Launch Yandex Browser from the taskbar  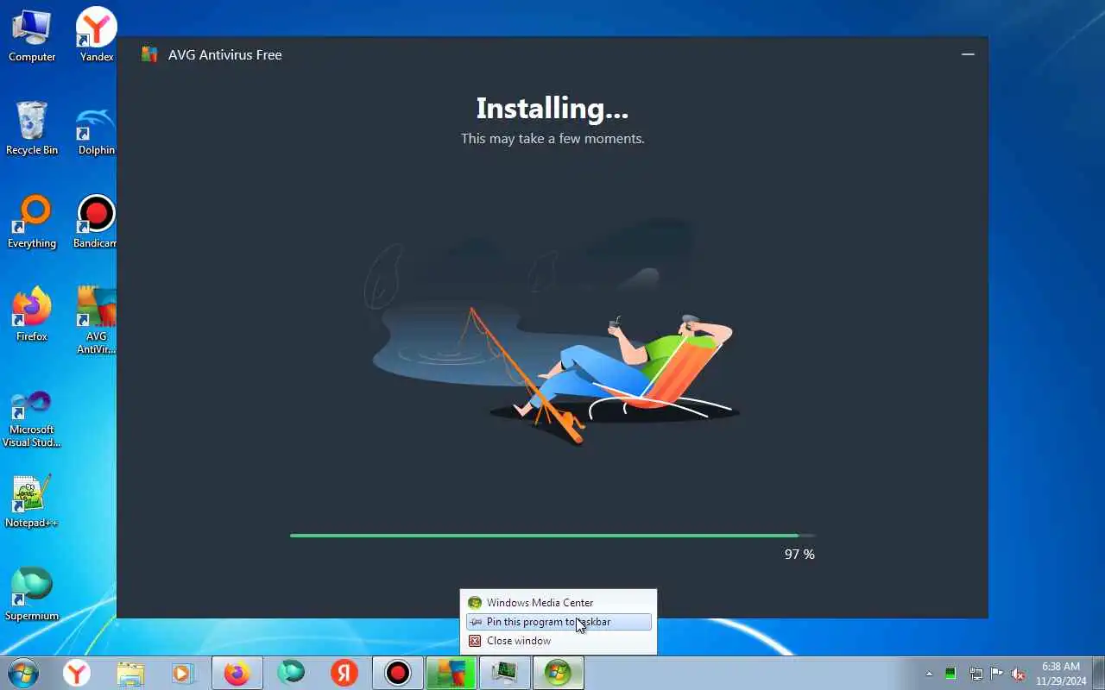[x=77, y=673]
